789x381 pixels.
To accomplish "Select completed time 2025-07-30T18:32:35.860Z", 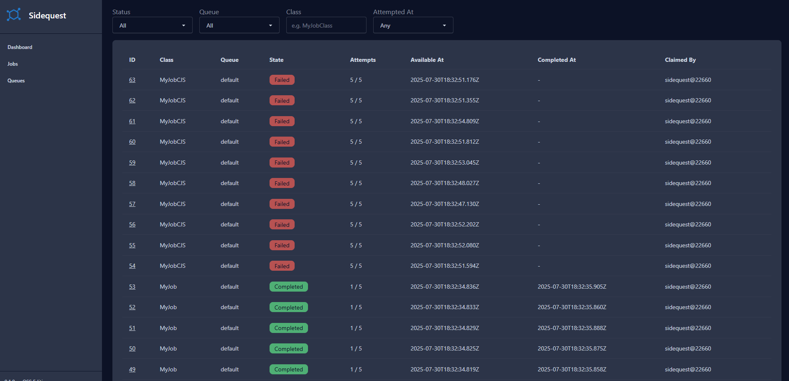I will [572, 307].
